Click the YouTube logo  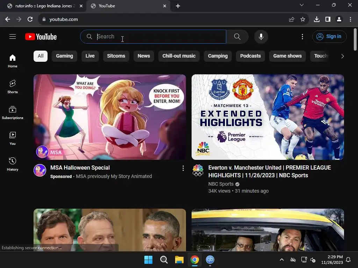41,37
